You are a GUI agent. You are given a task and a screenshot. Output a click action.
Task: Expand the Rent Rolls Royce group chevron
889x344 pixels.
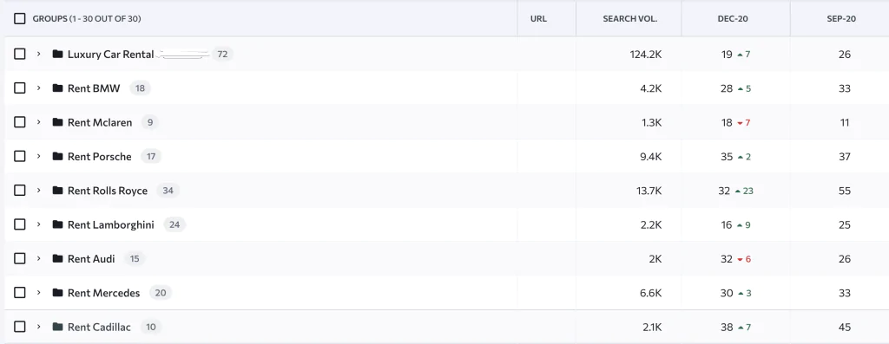[x=38, y=190]
